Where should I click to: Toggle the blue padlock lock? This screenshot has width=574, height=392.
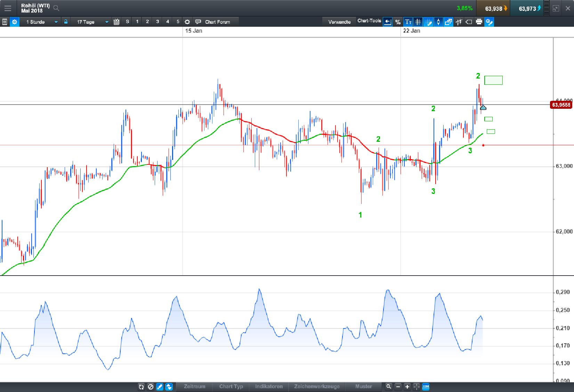pos(65,22)
